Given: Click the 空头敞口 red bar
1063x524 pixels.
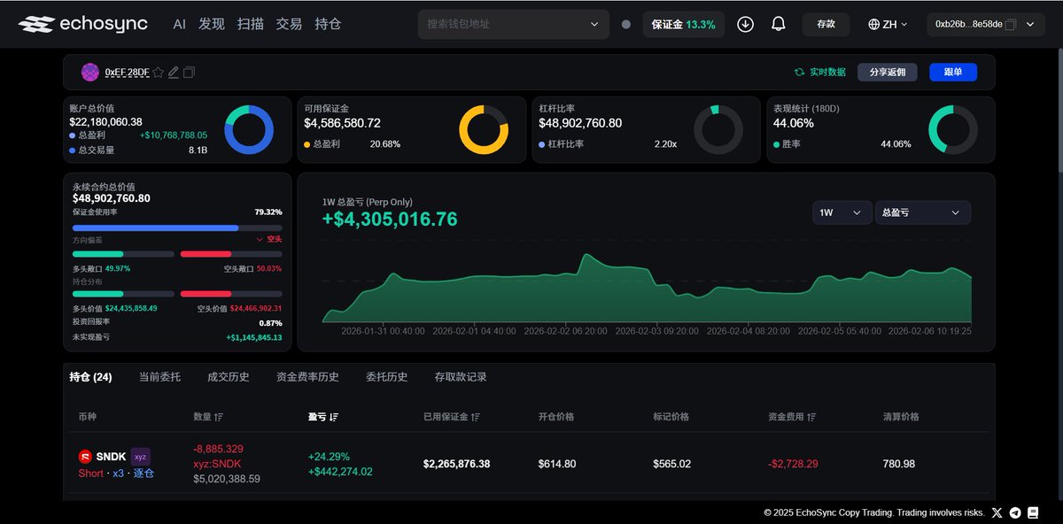Looking at the screenshot, I should (x=231, y=254).
